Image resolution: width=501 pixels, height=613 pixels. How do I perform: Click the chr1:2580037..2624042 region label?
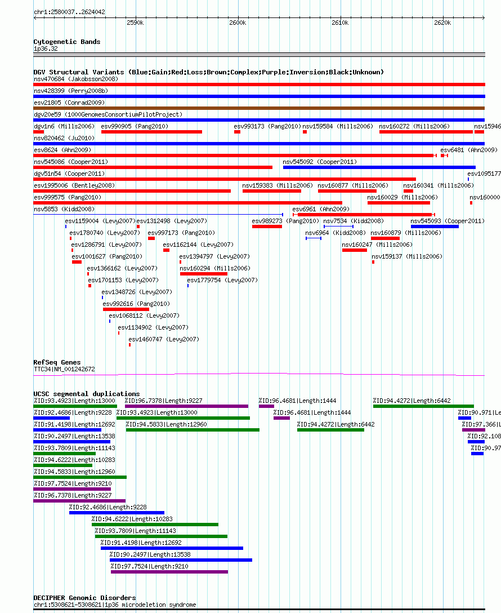click(69, 12)
